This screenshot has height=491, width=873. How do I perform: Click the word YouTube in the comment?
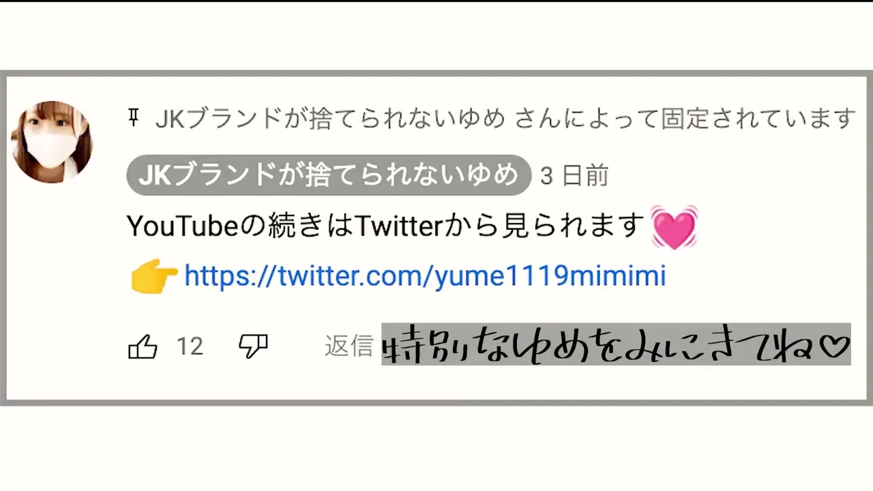[x=181, y=226]
